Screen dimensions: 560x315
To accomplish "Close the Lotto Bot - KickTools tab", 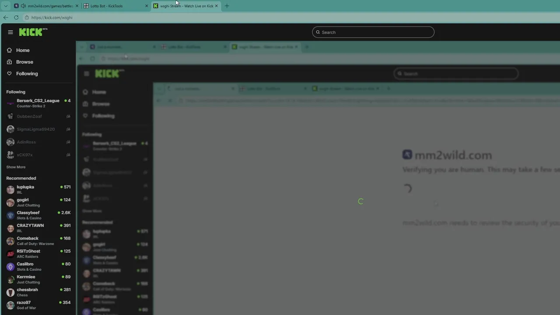I will tap(147, 6).
